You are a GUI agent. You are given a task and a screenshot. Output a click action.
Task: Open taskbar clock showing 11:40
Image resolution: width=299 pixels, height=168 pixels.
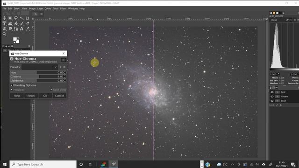point(282,164)
